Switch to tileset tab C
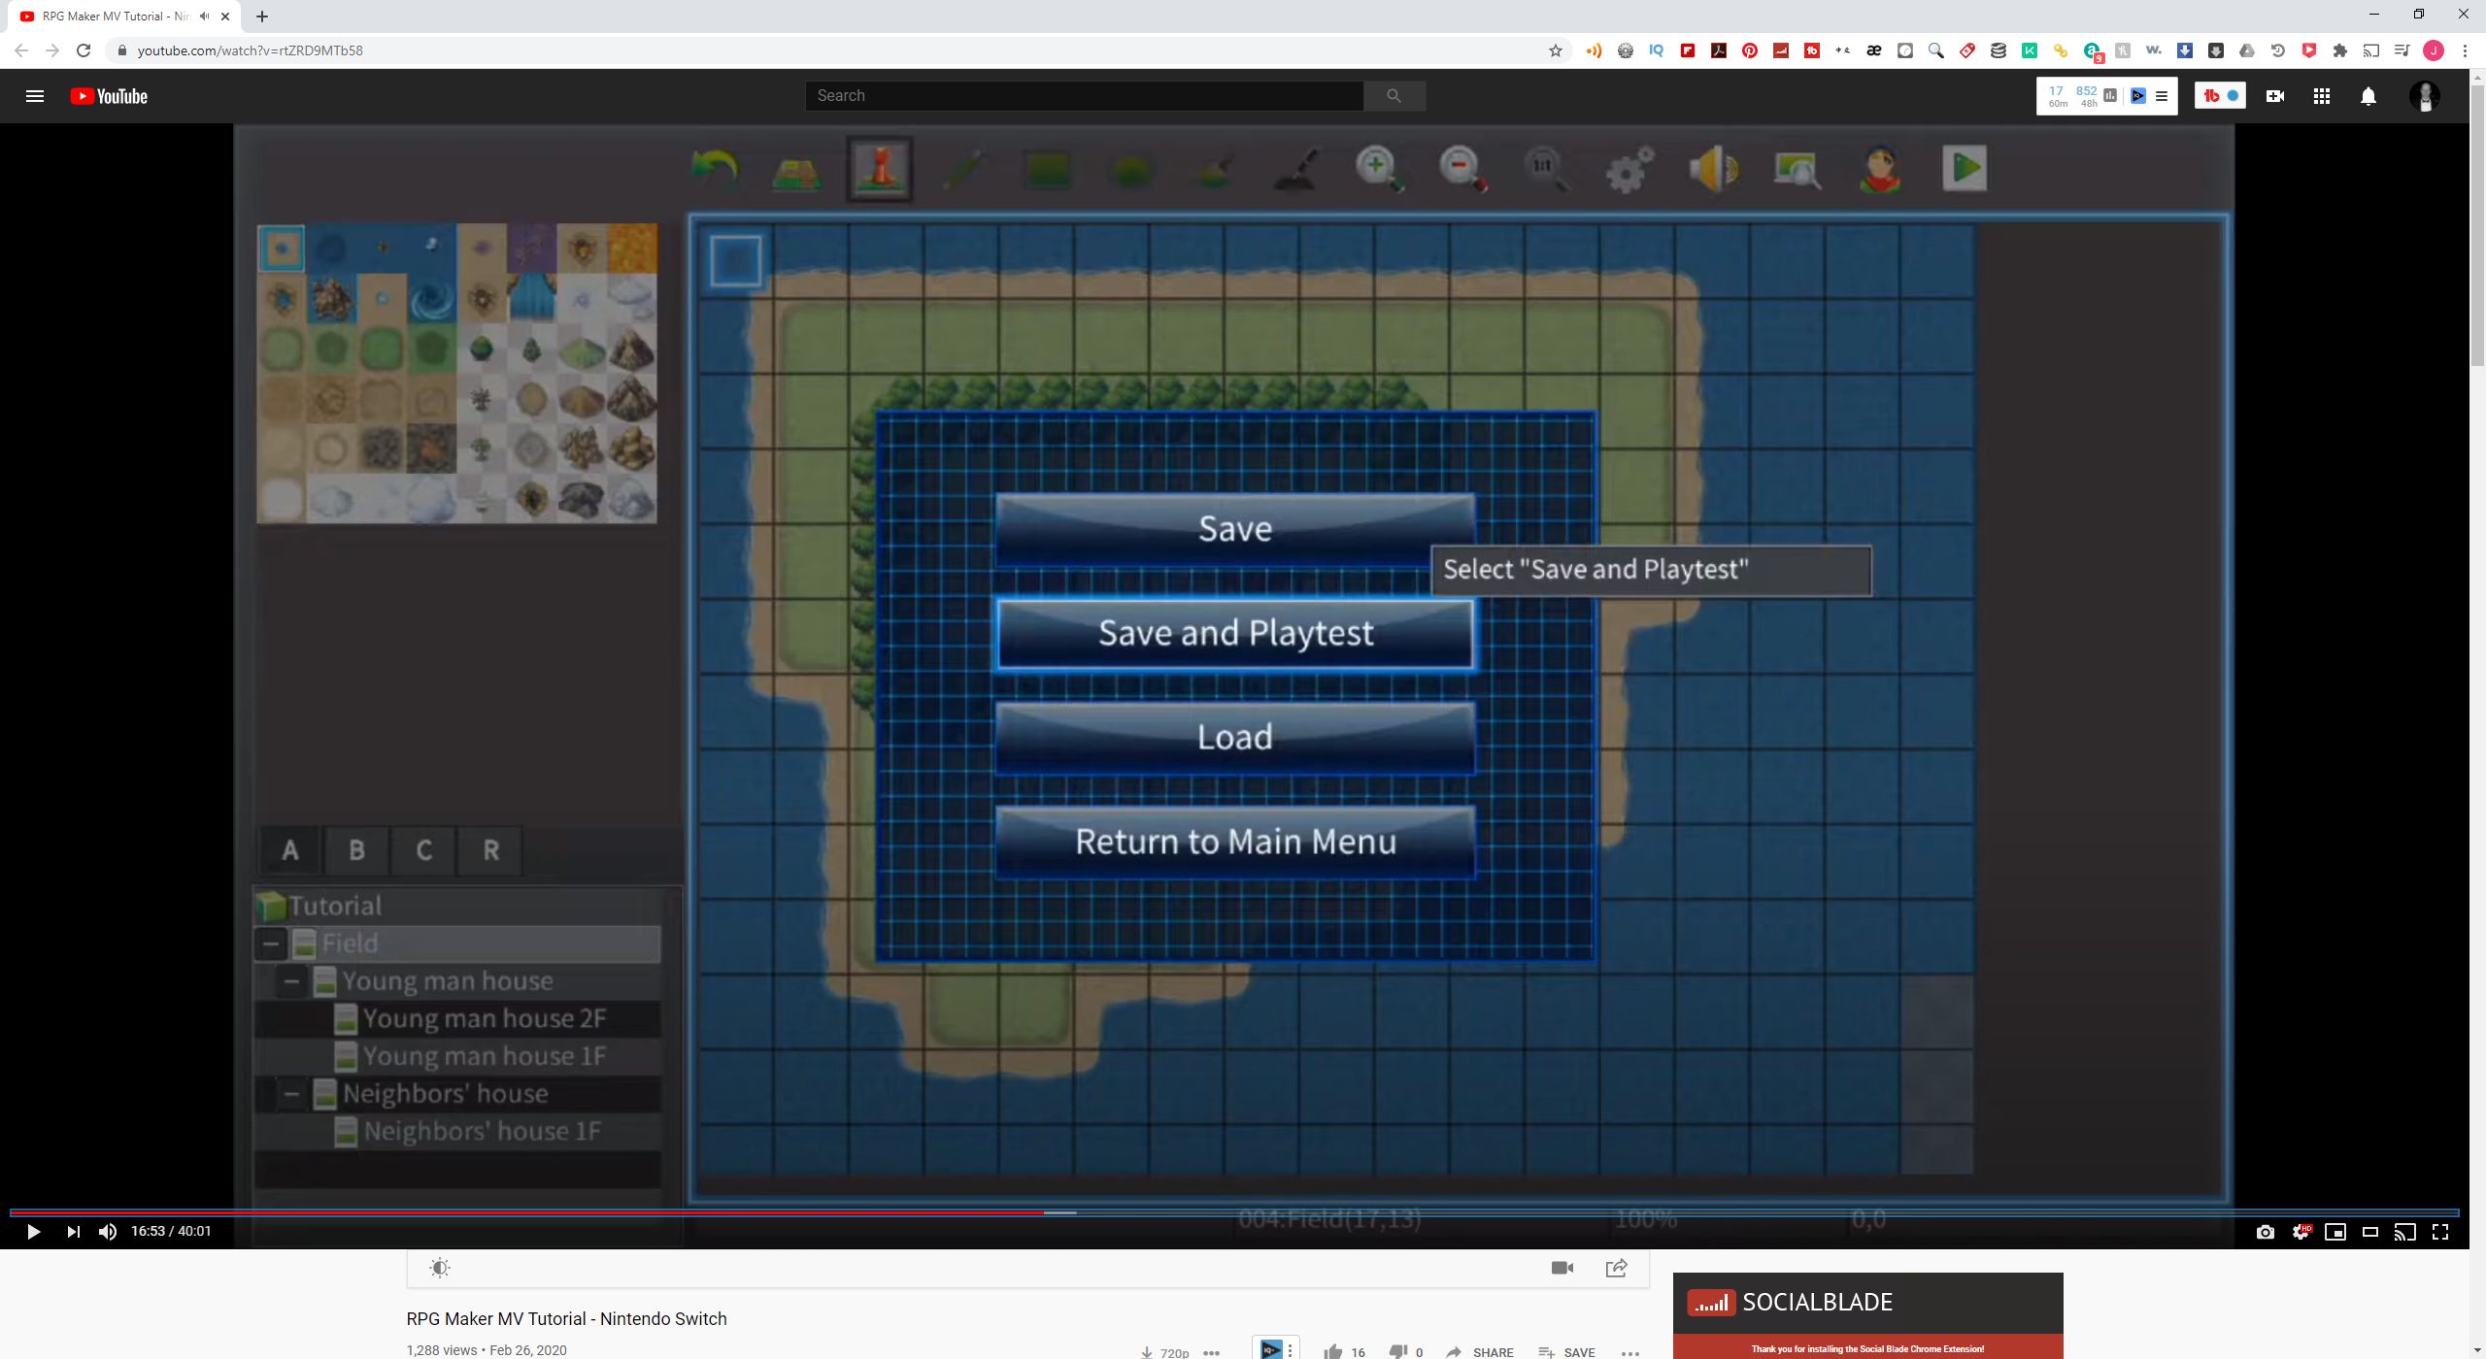 click(423, 850)
